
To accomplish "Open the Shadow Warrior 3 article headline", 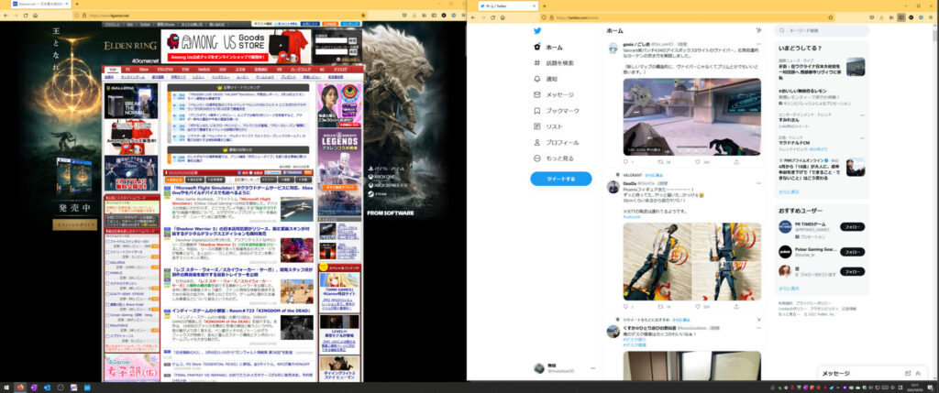I will click(243, 232).
